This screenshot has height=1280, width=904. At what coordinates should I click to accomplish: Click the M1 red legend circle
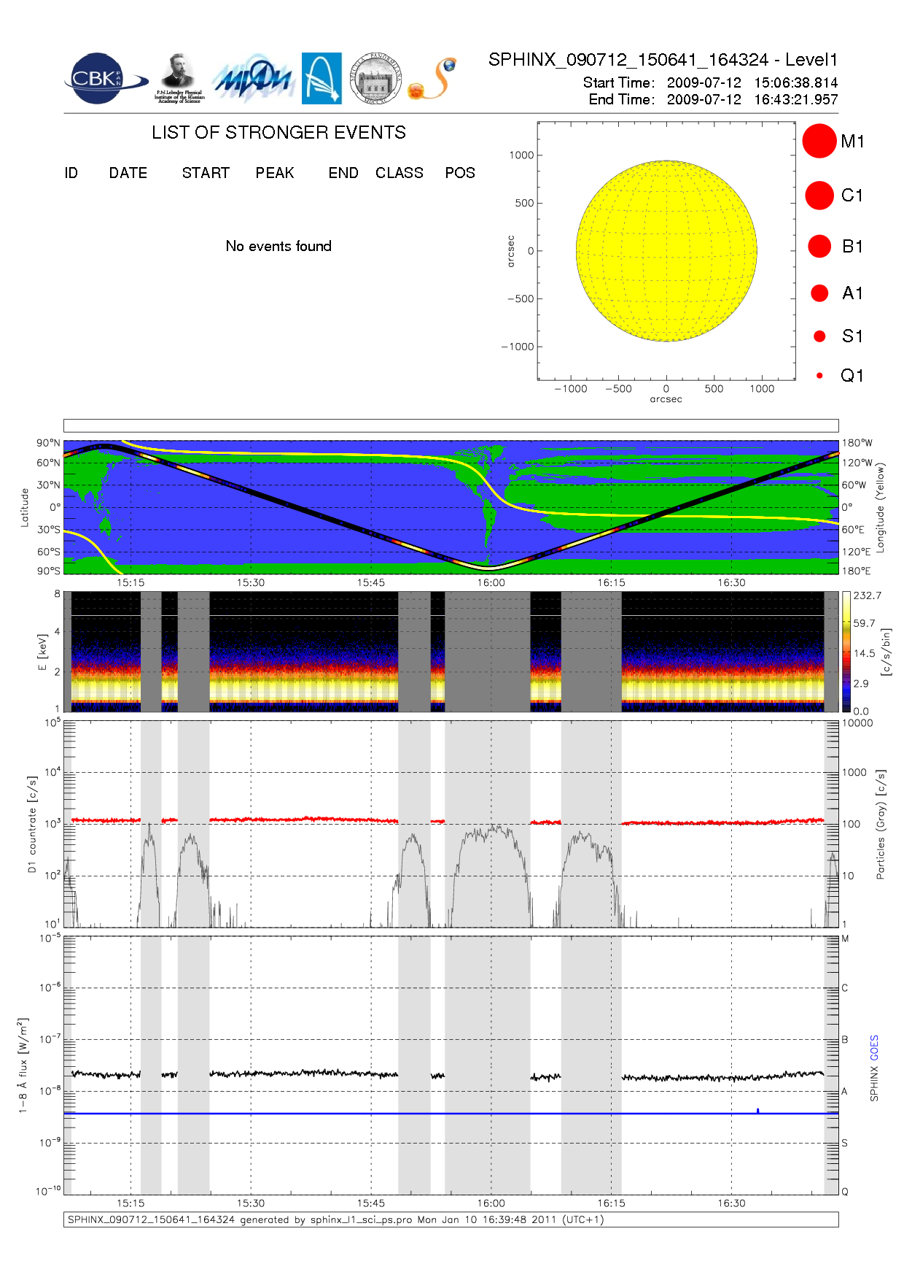coord(819,141)
